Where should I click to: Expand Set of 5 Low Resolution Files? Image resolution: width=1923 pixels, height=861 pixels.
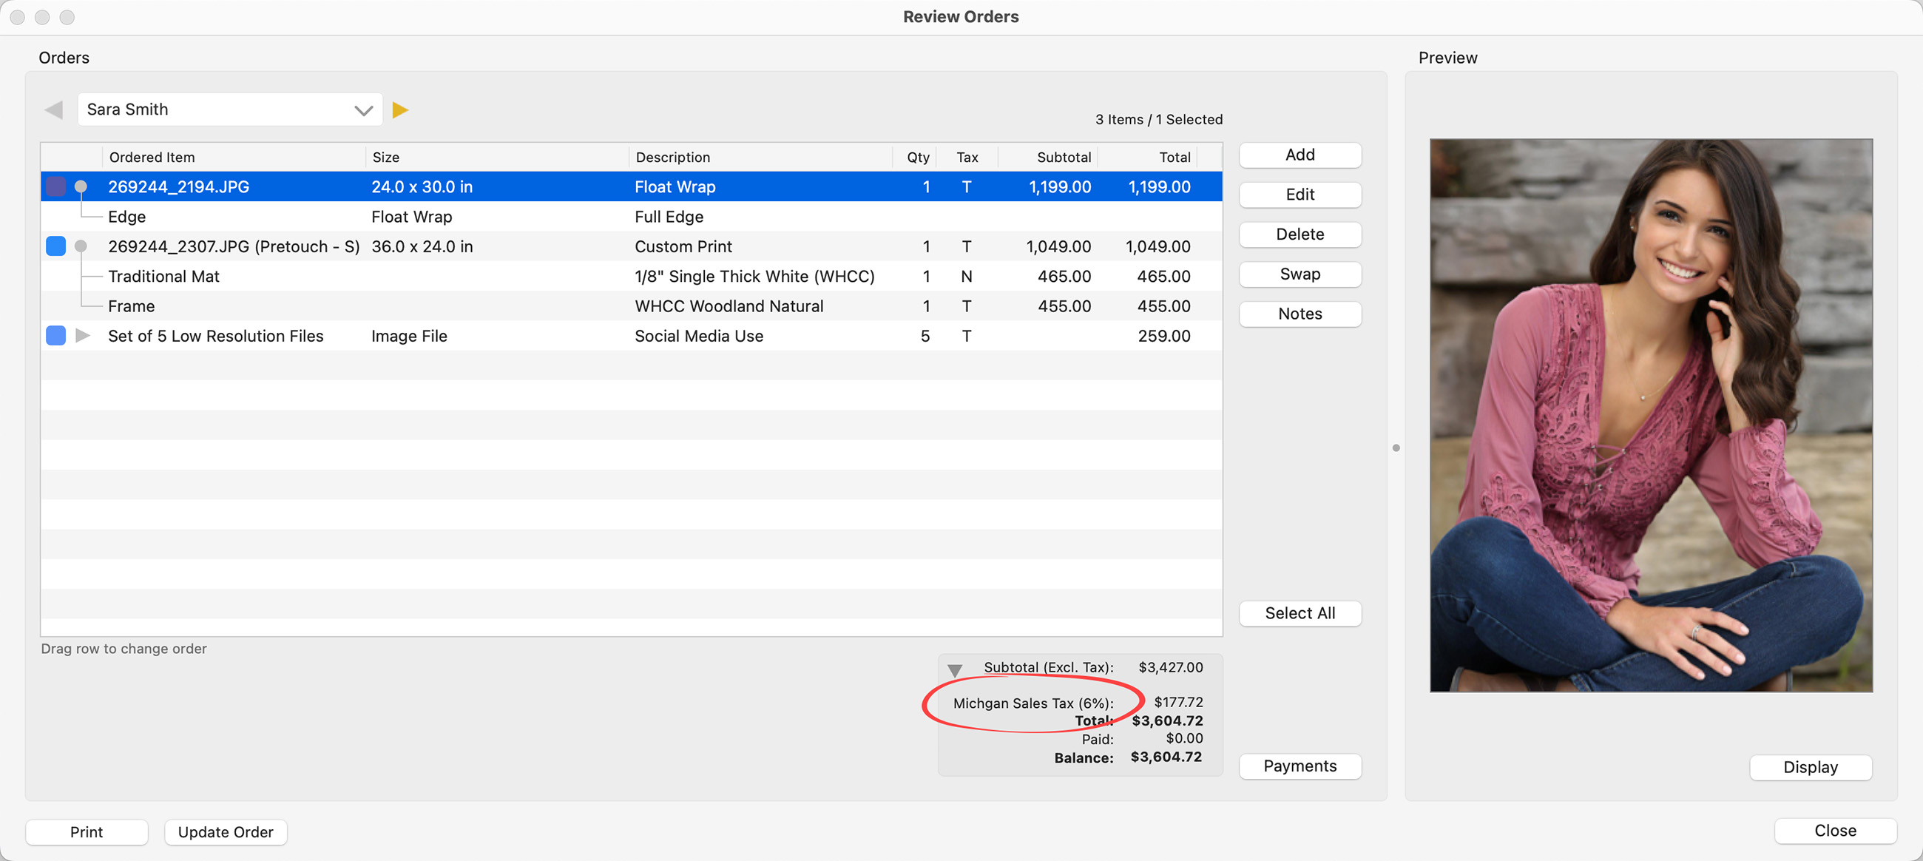pyautogui.click(x=83, y=335)
